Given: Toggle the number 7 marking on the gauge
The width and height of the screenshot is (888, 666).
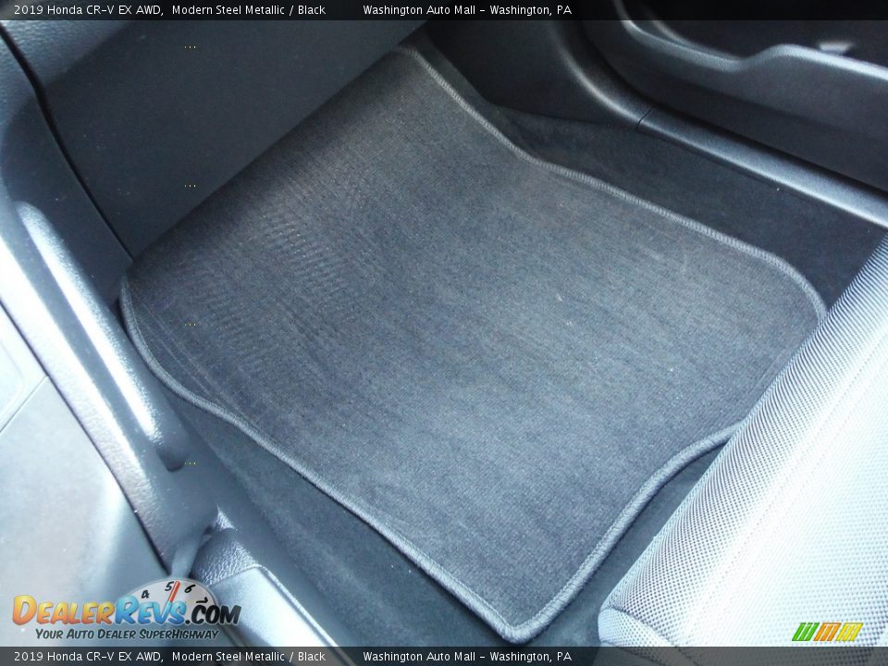Looking at the screenshot, I should [x=203, y=601].
